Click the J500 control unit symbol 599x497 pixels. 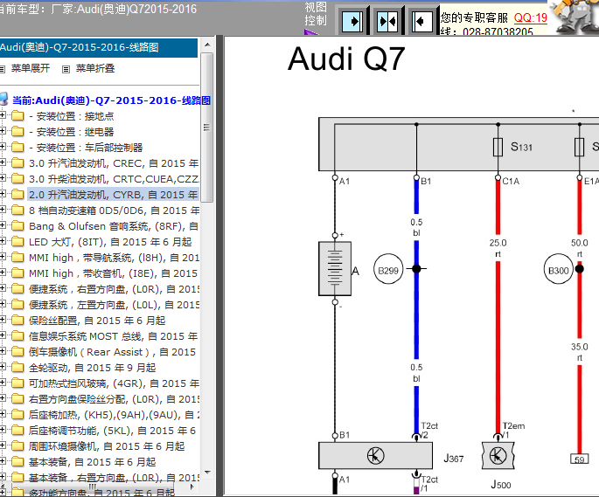[x=498, y=455]
